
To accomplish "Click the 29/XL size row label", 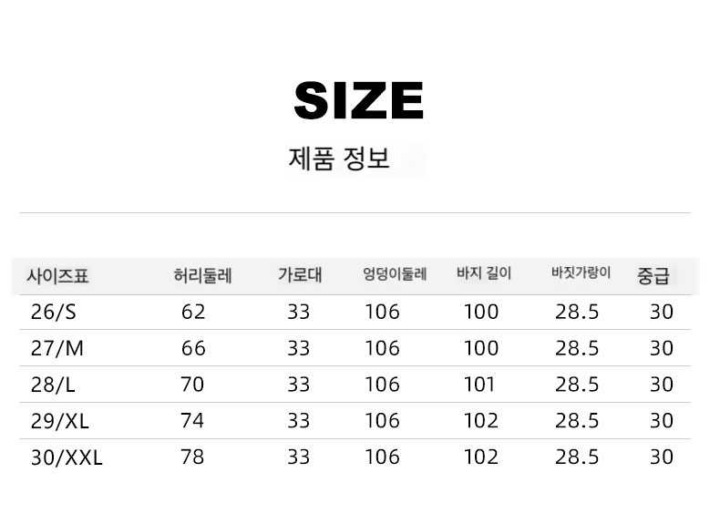I will point(59,421).
